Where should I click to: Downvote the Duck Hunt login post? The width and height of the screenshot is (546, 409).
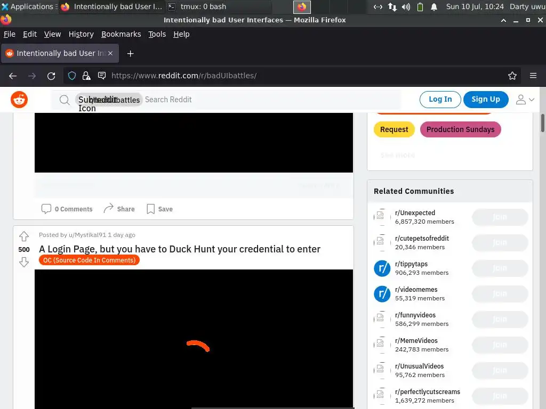click(x=23, y=262)
